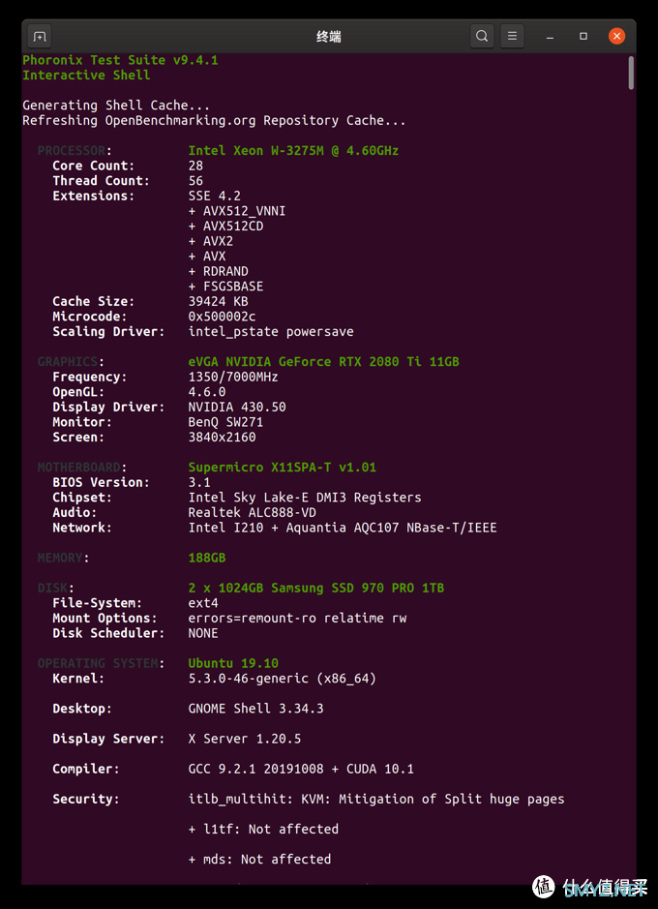Image resolution: width=658 pixels, height=909 pixels.
Task: Click the 188GB memory value
Action: click(207, 558)
